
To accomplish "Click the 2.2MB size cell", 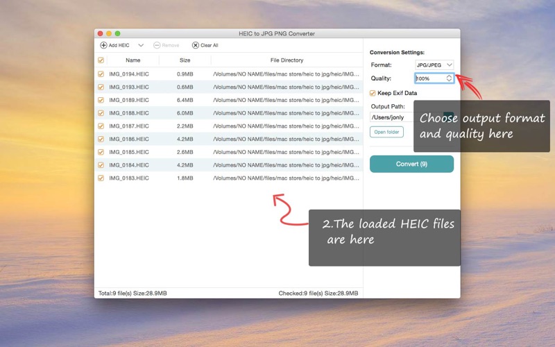I will tap(185, 126).
